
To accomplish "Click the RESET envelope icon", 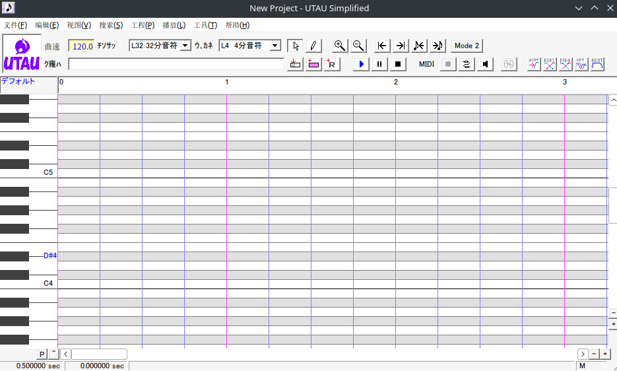I will pos(597,64).
